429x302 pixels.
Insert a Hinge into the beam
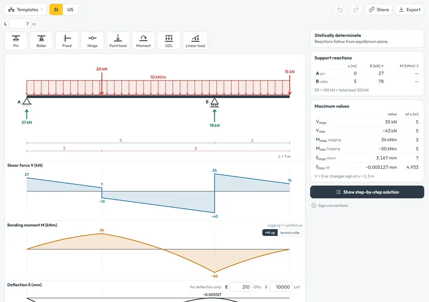point(92,41)
